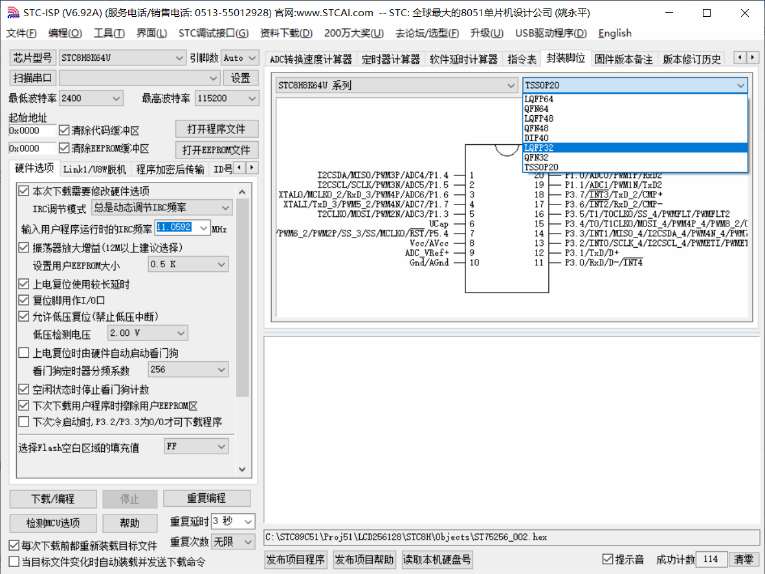
Task: Toggle 提示音 checkbox
Action: (608, 559)
